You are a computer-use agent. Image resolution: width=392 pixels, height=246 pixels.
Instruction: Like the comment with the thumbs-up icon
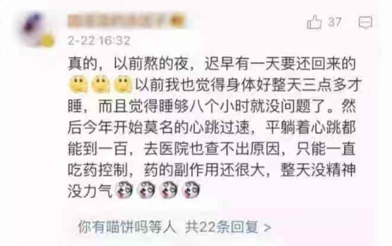tap(314, 22)
